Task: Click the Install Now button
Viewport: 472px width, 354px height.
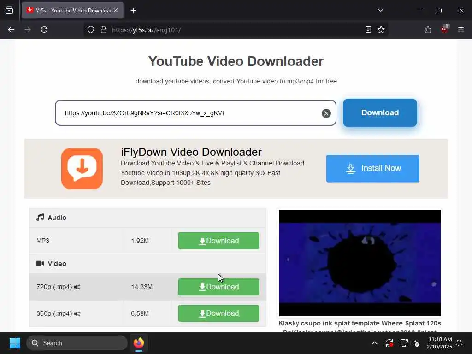Action: 372,169
